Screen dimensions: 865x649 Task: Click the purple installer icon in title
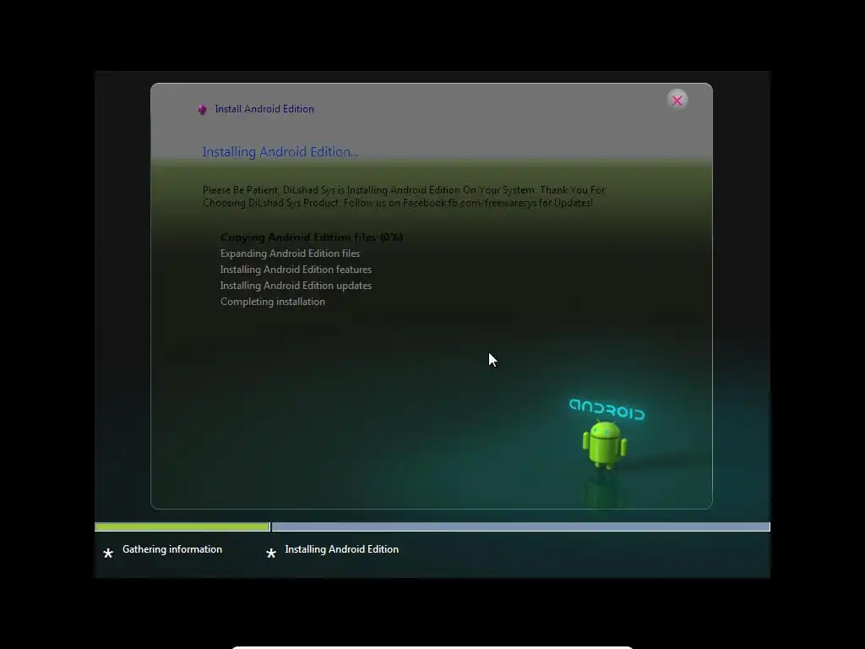[203, 109]
